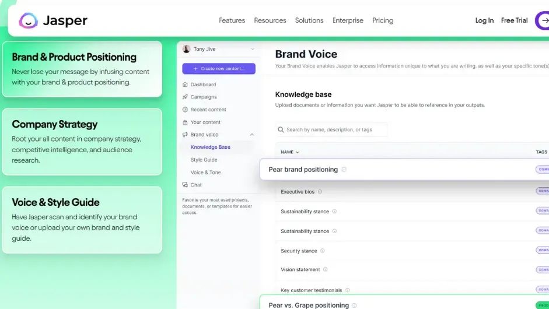549x309 pixels.
Task: Select the Company Strategy card
Action: (82, 141)
